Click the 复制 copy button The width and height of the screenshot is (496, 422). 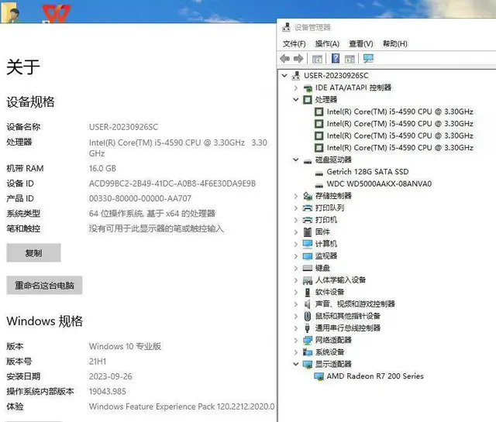click(x=33, y=253)
